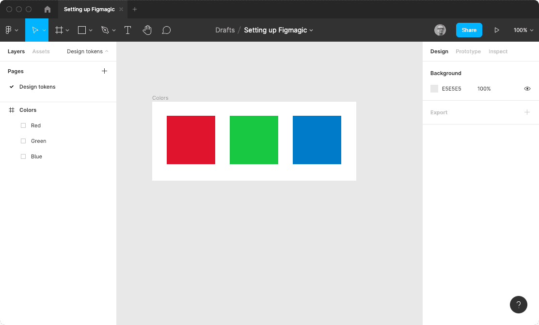
Task: Click the Colors frame hash icon
Action: (x=12, y=110)
